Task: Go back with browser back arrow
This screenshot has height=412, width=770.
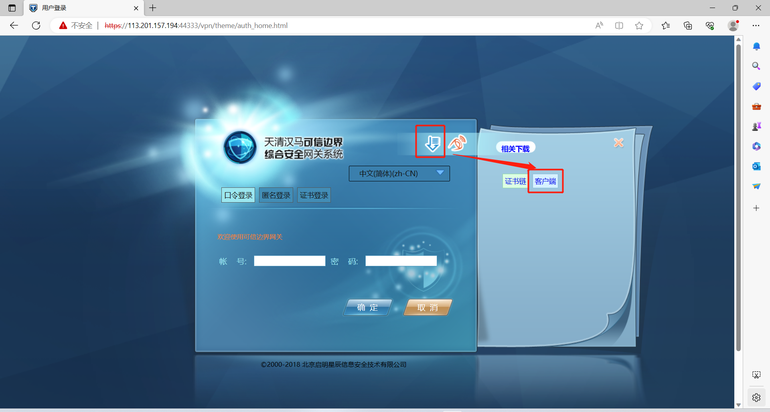Action: pyautogui.click(x=14, y=26)
